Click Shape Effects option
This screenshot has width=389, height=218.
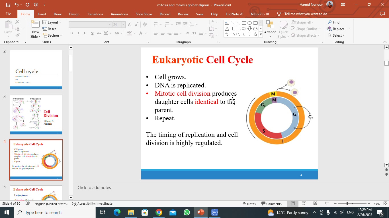tap(305, 35)
